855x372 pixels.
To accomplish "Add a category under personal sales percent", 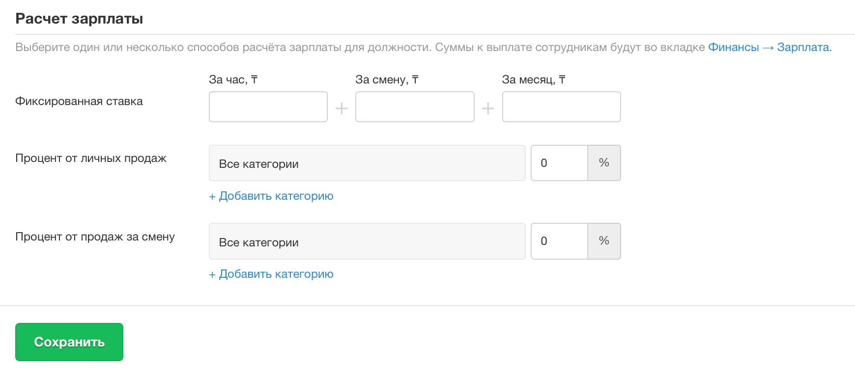I will point(271,196).
